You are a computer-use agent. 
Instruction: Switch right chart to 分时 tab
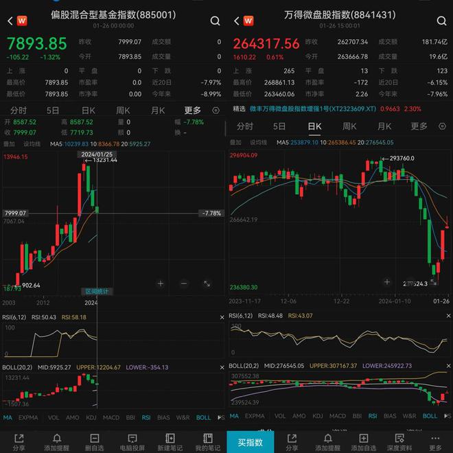(x=245, y=126)
